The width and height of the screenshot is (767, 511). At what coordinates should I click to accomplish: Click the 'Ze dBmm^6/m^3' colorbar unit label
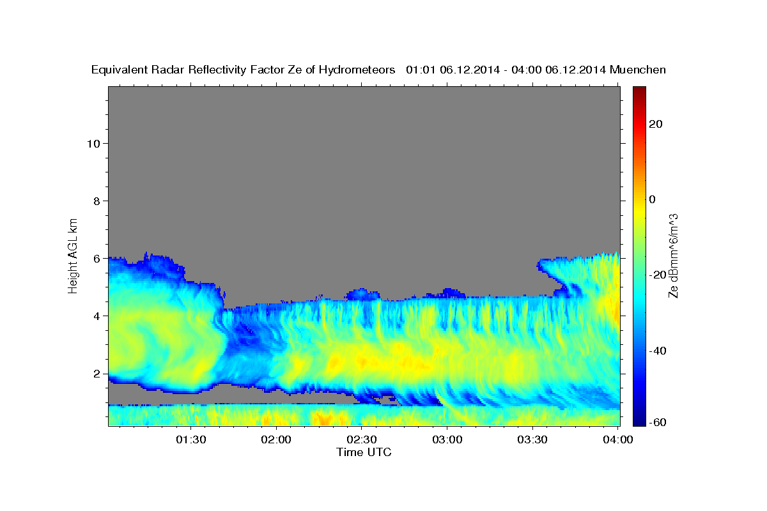coord(673,256)
